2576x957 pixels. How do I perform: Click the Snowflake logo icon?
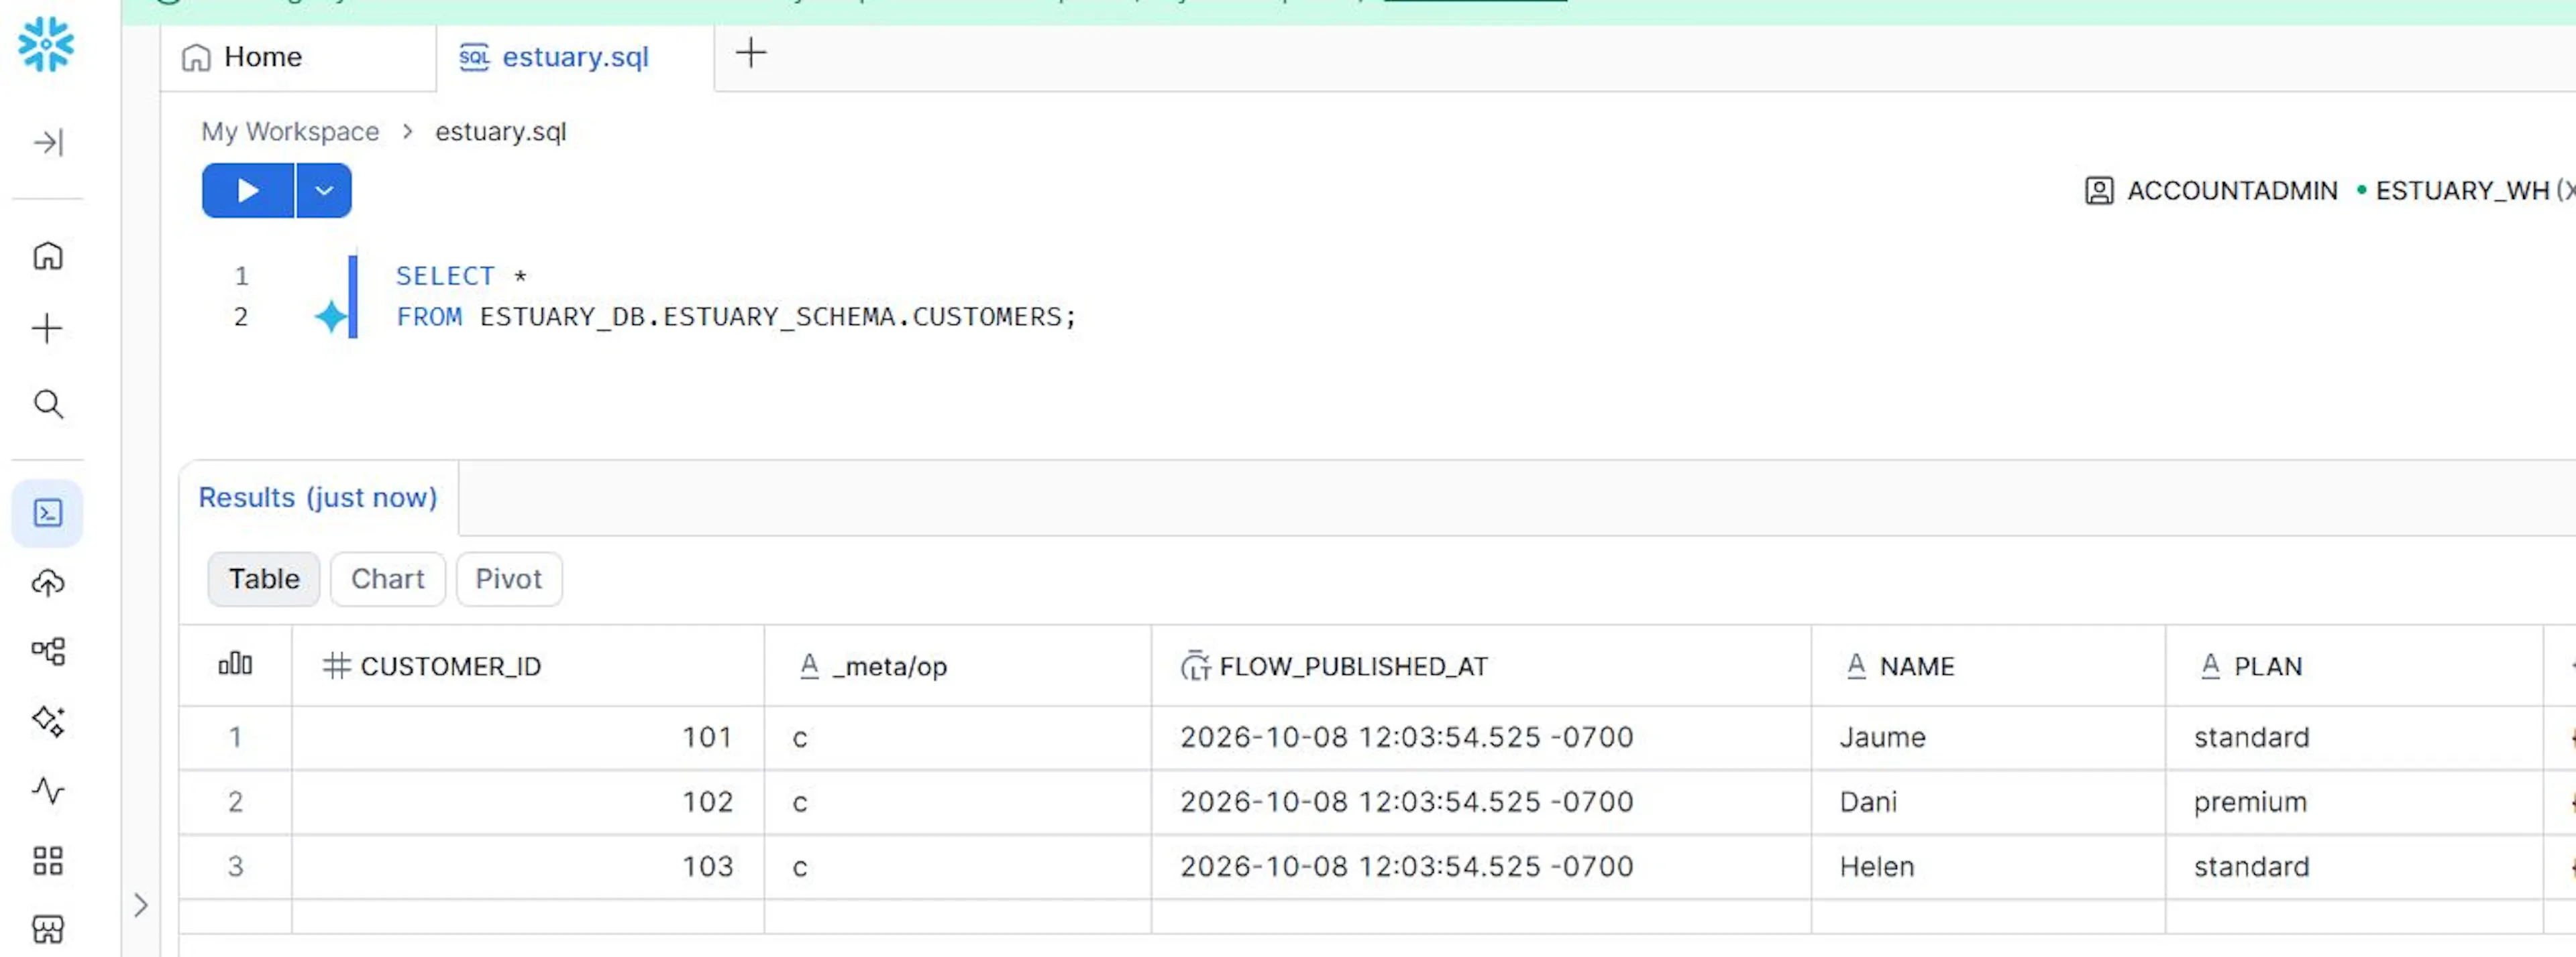(46, 44)
